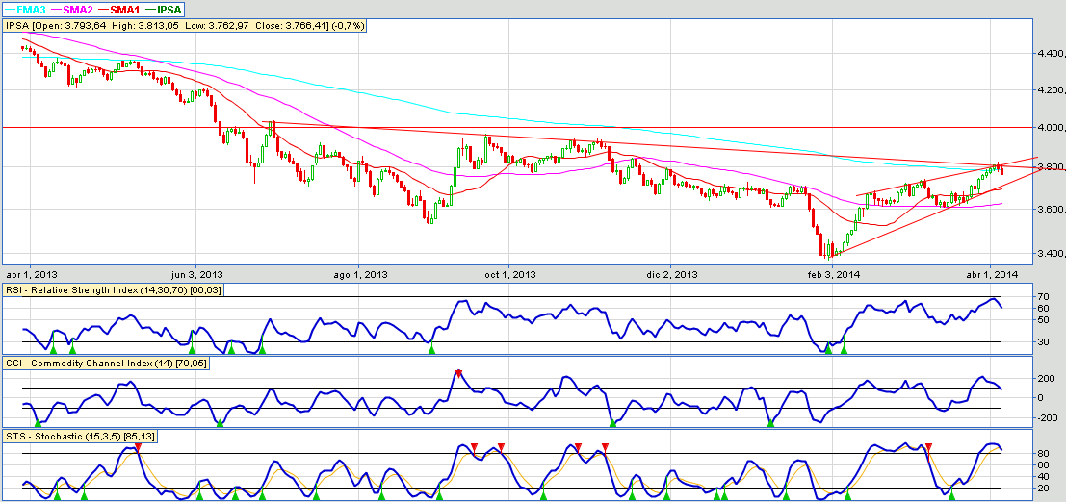Click the 'abr 1, 2014' date label
Viewport: 1066px width, 502px height.
click(x=993, y=274)
